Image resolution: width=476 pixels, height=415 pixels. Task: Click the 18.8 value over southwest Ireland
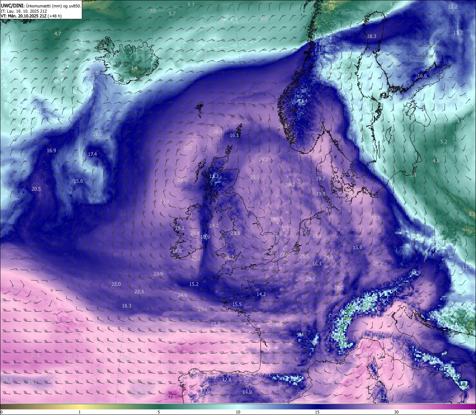(177, 251)
